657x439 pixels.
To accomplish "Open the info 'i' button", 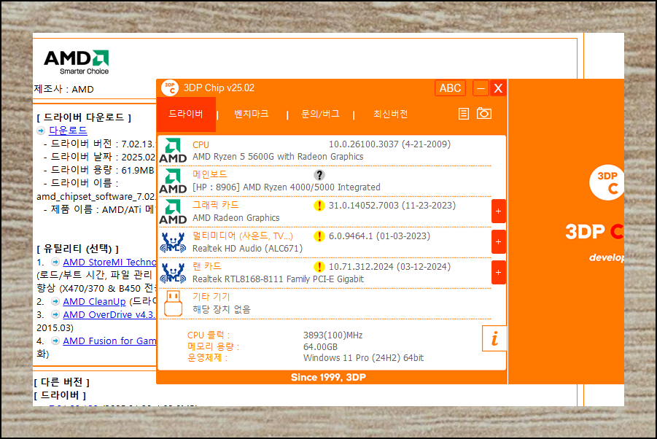I will (x=494, y=338).
